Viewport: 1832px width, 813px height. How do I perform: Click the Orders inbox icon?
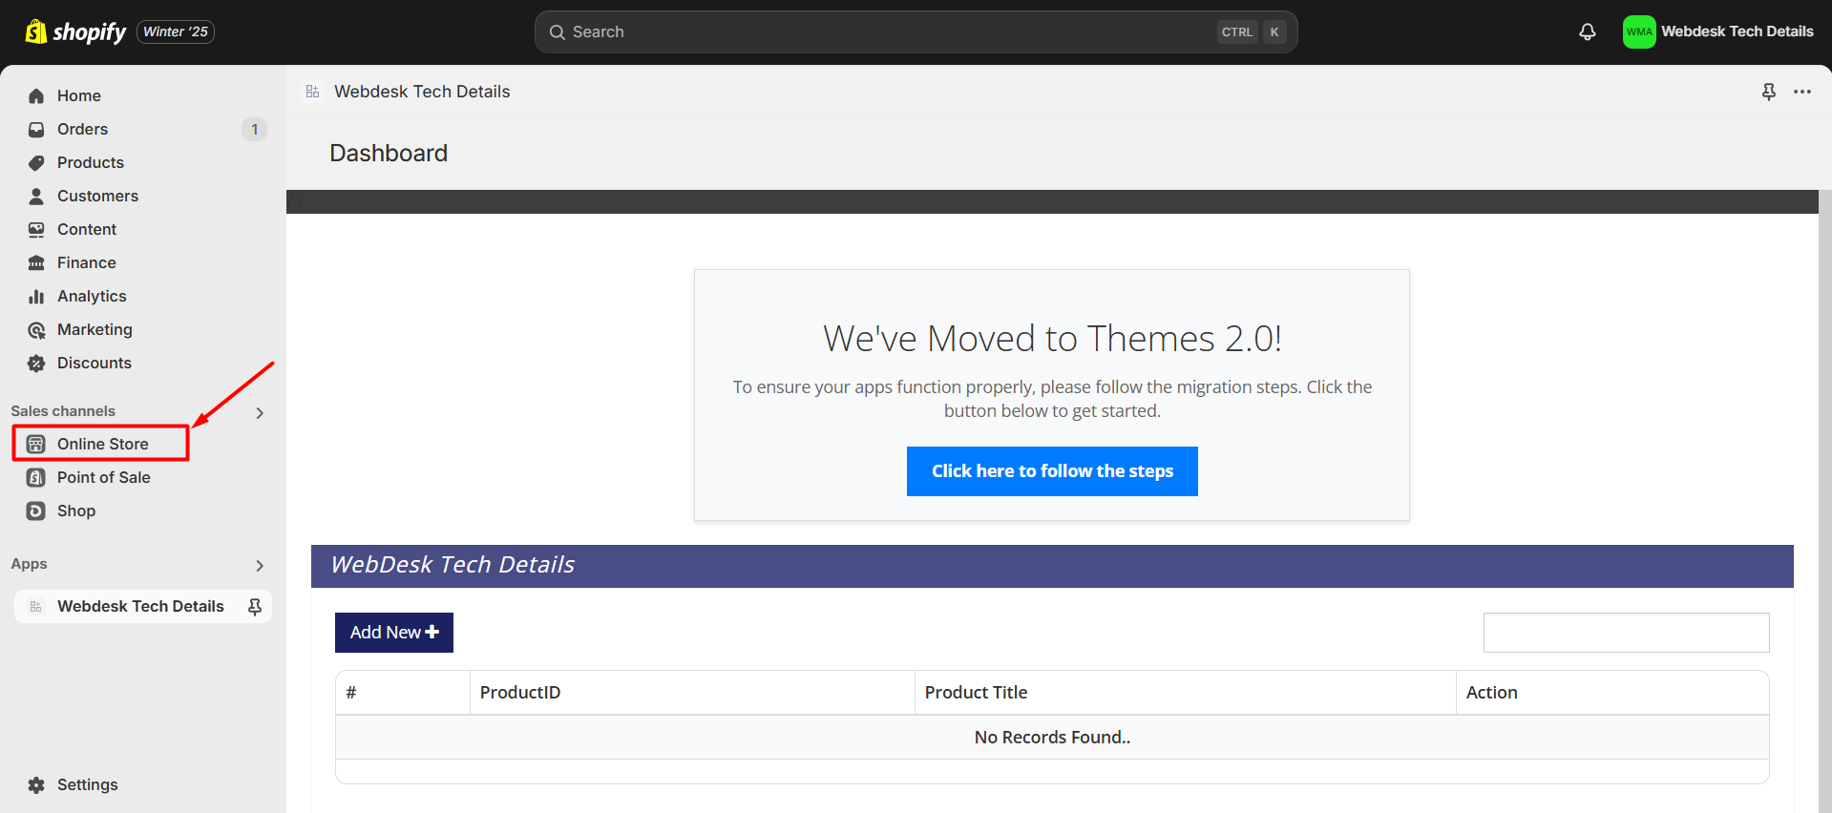(36, 129)
